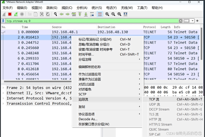Add a filter button with plus icon
This screenshot has height=137, width=205.
pyautogui.click(x=197, y=21)
